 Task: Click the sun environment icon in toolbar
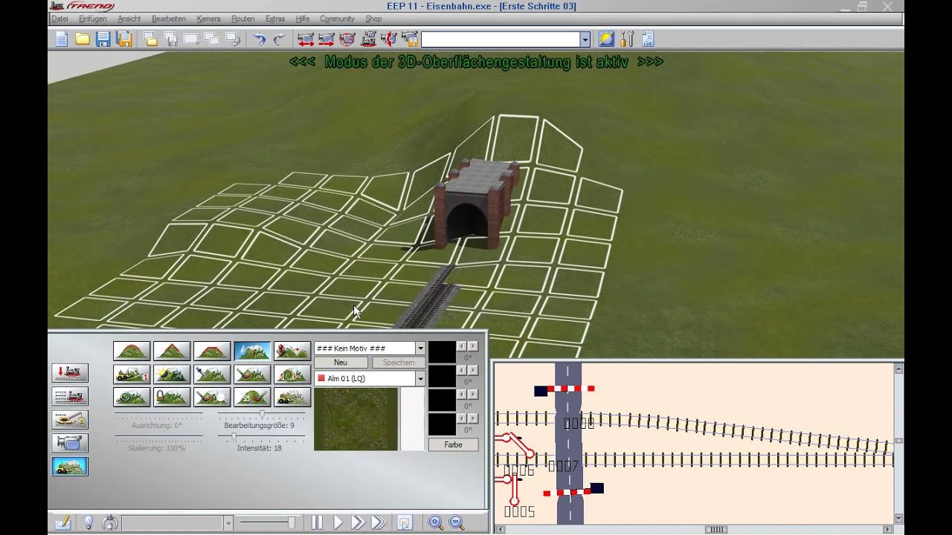point(606,39)
